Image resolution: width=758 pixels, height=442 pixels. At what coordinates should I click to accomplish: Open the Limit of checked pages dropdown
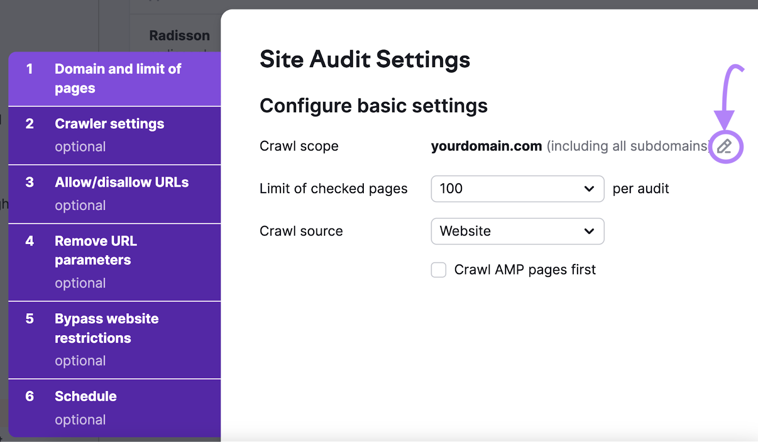click(517, 189)
